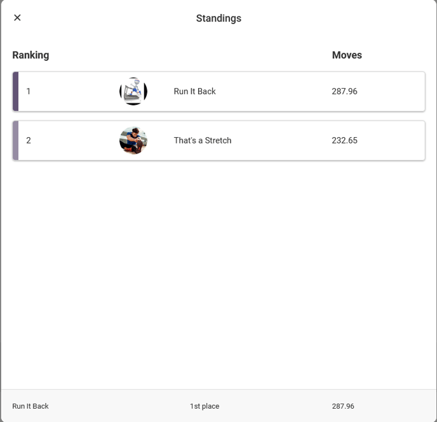This screenshot has height=422, width=437.
Task: Open Run It Back name in first row
Action: [195, 91]
